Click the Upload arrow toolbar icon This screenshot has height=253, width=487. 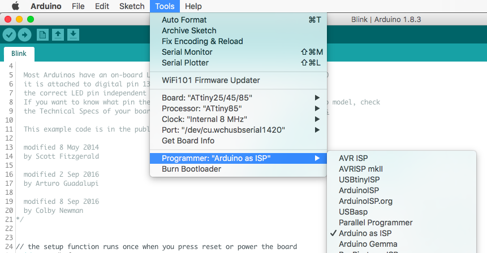click(25, 34)
